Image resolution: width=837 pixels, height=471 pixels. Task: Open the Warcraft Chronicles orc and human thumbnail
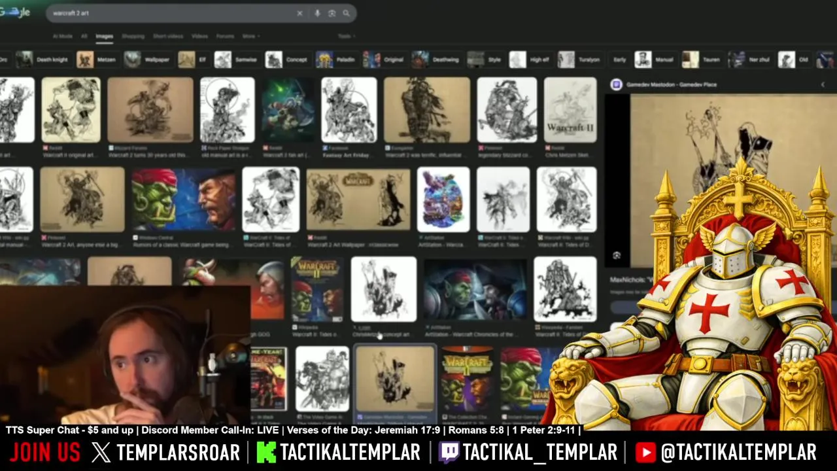[x=475, y=289]
